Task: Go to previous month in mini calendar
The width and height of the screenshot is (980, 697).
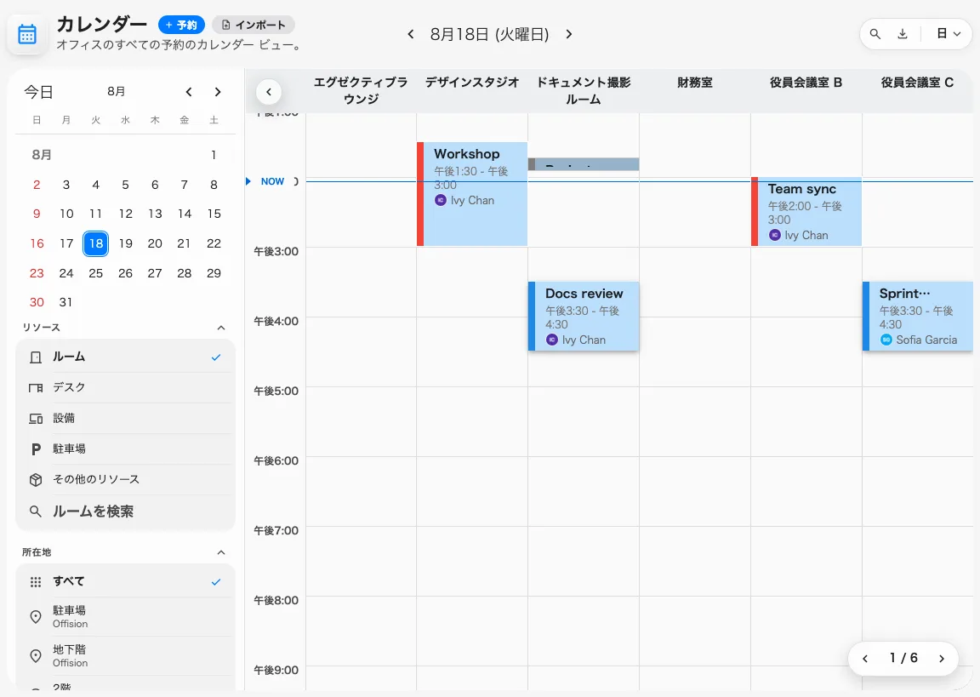Action: tap(189, 92)
